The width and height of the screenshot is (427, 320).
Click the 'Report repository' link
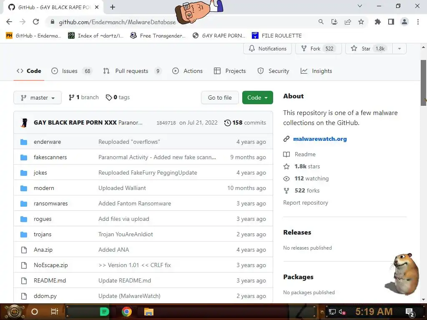point(306,203)
